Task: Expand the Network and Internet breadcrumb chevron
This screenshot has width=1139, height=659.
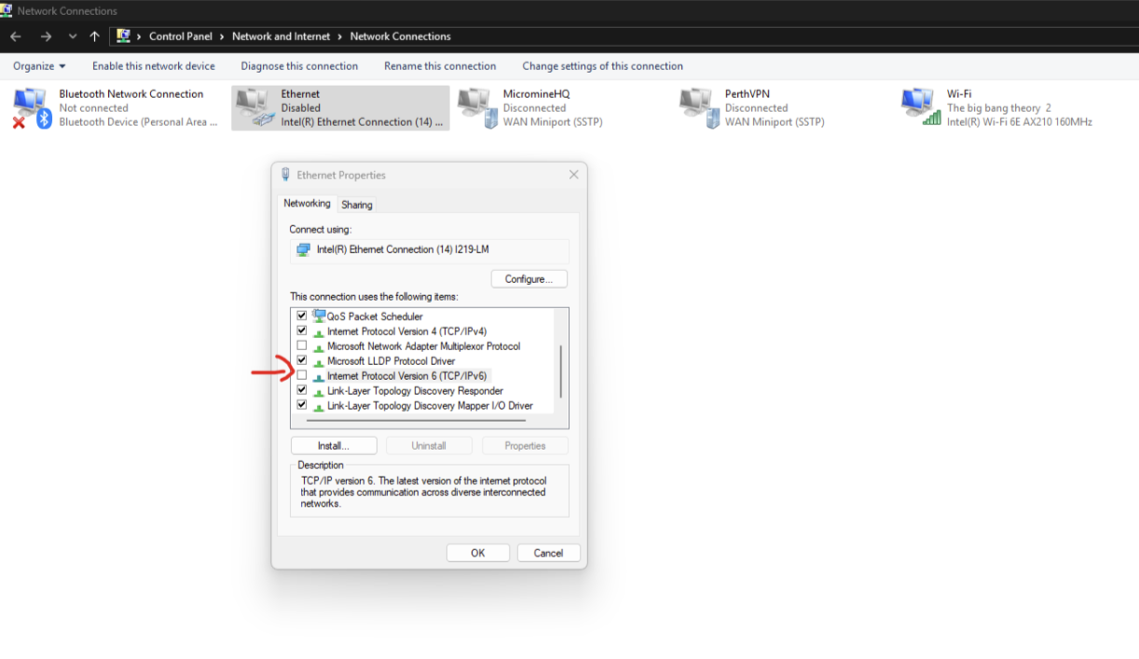Action: click(x=341, y=36)
